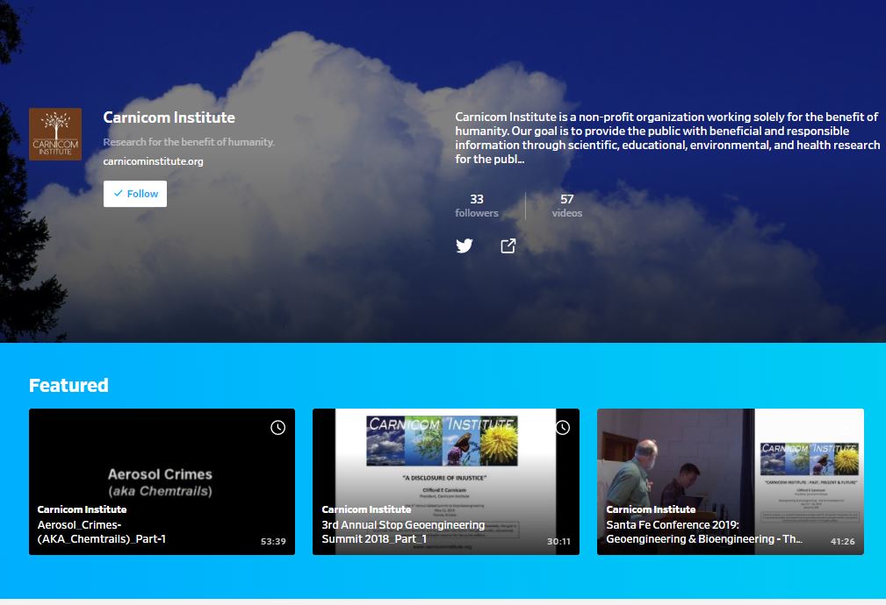Add Aerosol Crimes video to Watch Later
Viewport: 886px width, 605px height.
tap(278, 428)
